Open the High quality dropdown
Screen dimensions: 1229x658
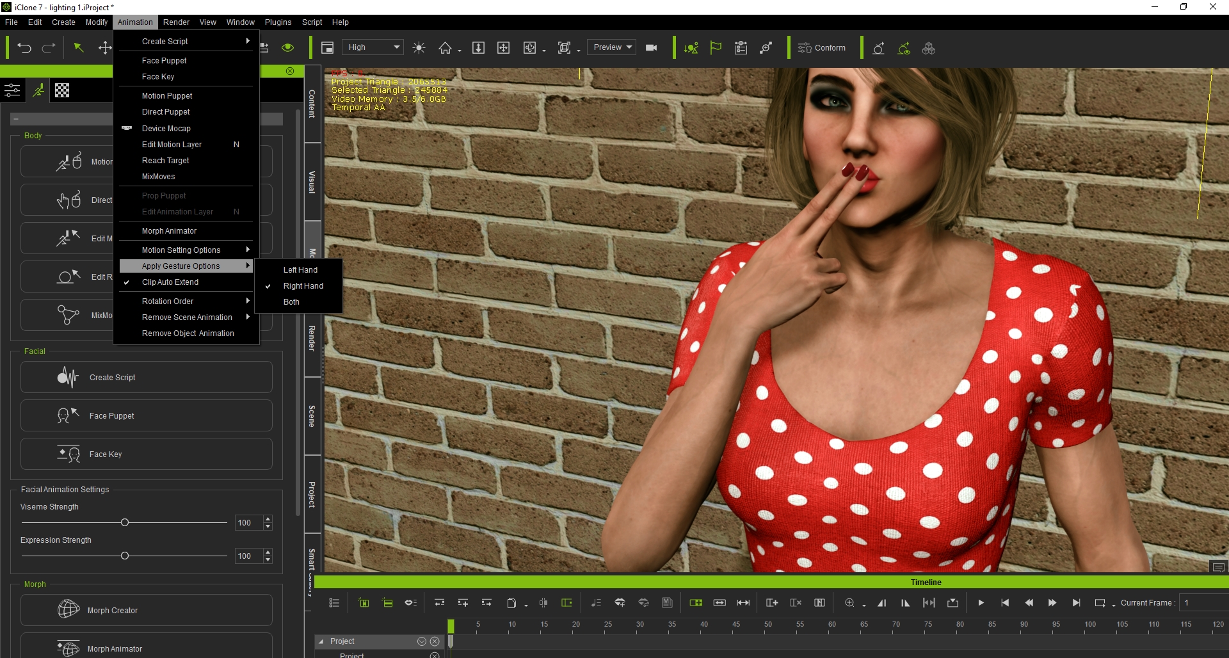coord(373,47)
